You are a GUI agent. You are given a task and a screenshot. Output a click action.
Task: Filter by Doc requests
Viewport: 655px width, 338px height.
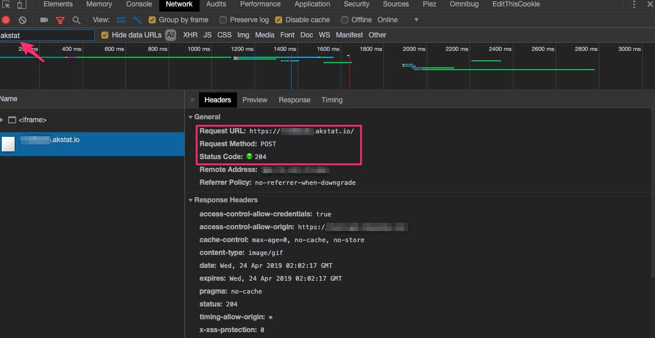(x=307, y=35)
